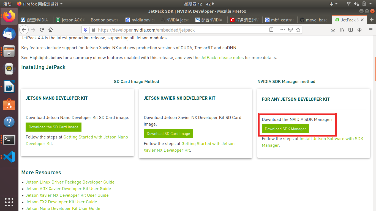This screenshot has width=376, height=211.
Task: Open Activities overview (活动)
Action: point(7,4)
